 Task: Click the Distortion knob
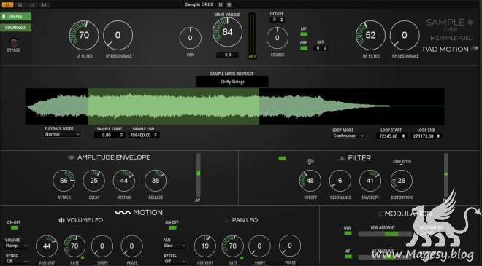402,181
